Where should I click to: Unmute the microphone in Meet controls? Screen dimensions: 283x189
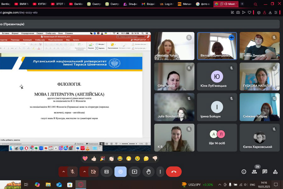point(72,172)
